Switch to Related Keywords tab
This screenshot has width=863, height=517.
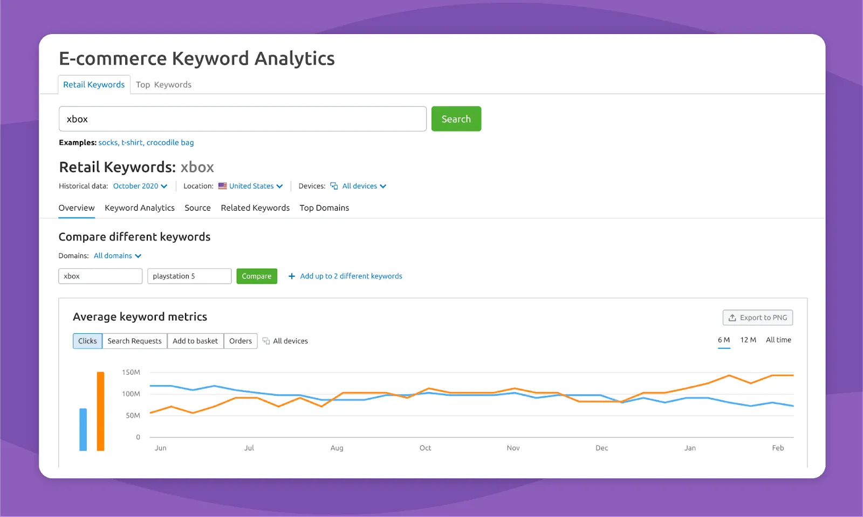[255, 208]
